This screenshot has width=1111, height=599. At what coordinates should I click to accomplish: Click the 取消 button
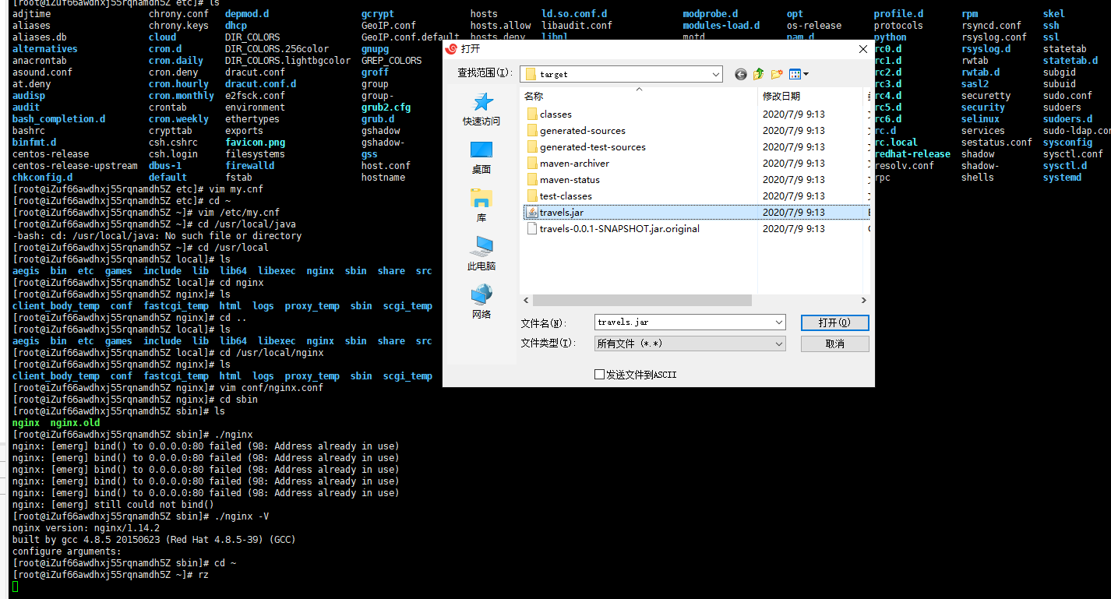(x=834, y=344)
